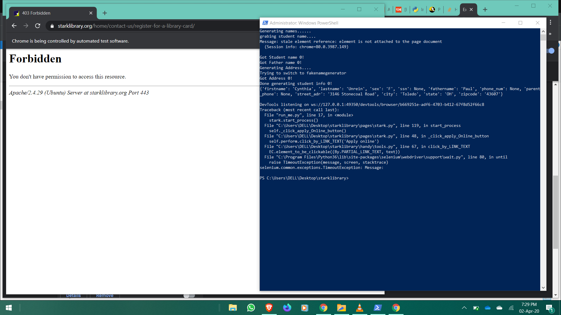Go back to the previous page
561x315 pixels.
tap(14, 26)
